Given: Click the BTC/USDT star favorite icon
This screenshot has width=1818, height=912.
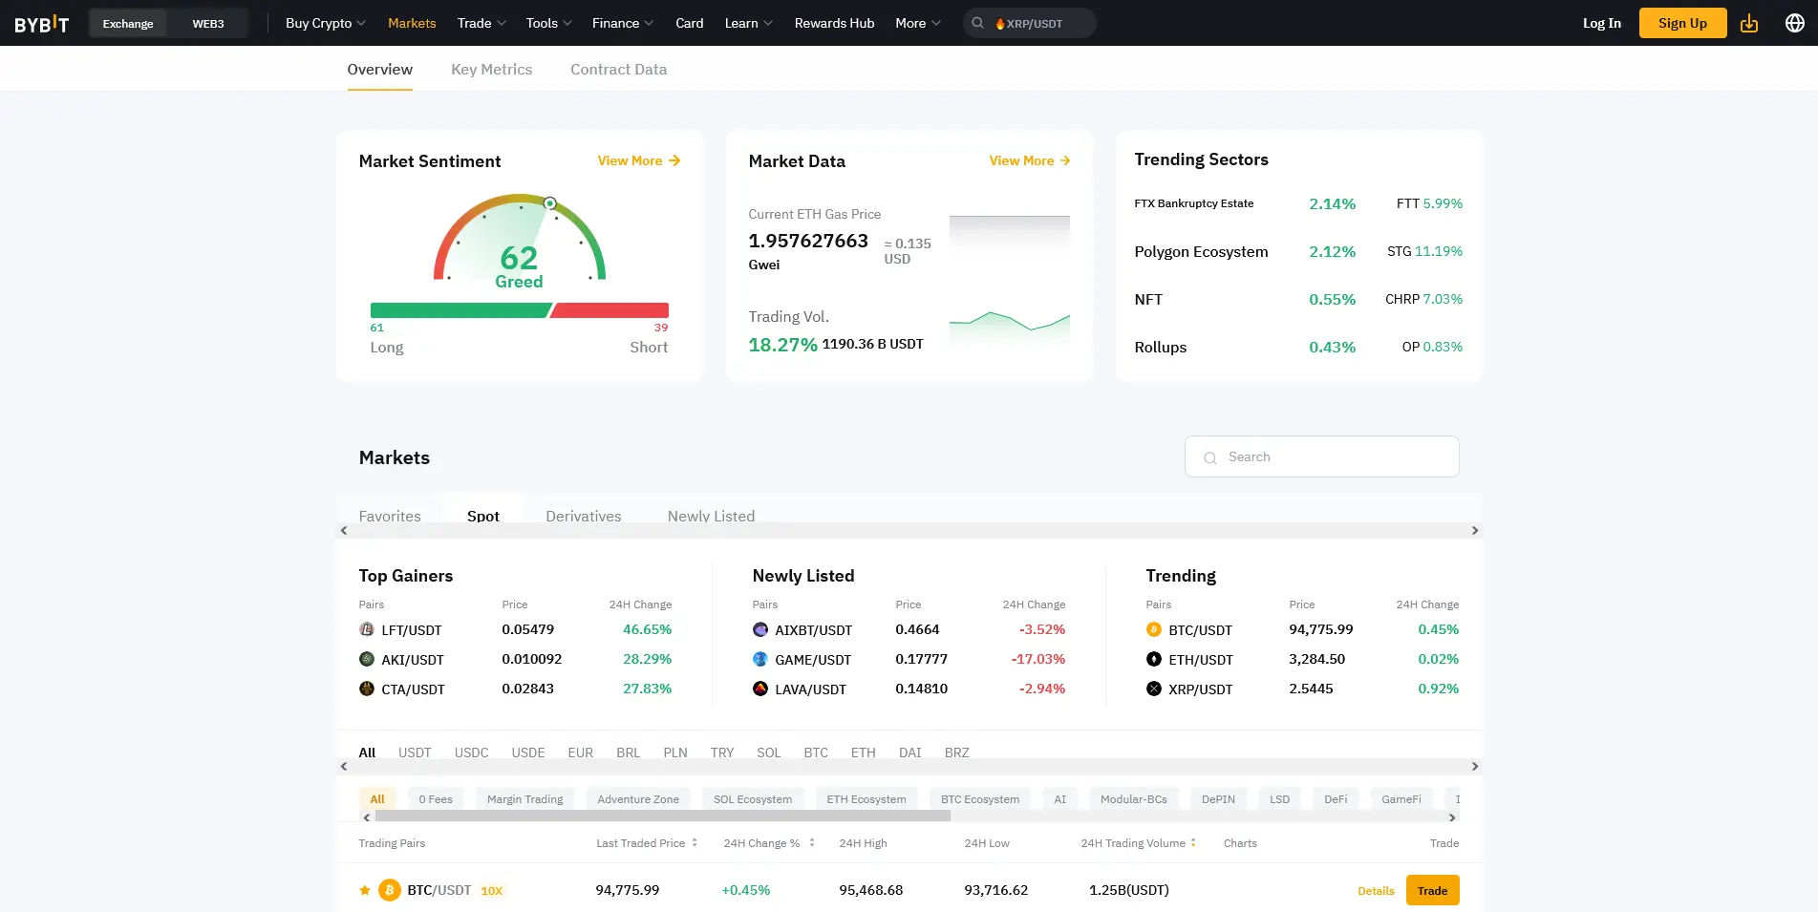Looking at the screenshot, I should point(365,891).
